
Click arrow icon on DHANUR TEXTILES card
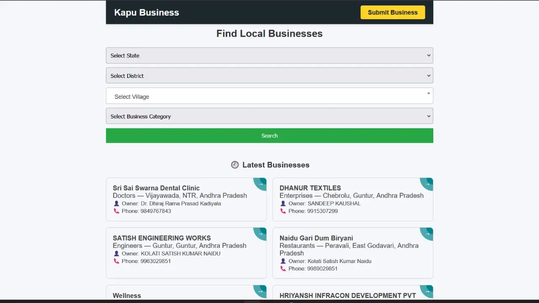(427, 183)
